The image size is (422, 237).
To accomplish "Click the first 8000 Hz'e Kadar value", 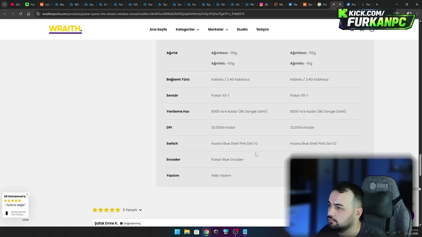I will pyautogui.click(x=239, y=111).
